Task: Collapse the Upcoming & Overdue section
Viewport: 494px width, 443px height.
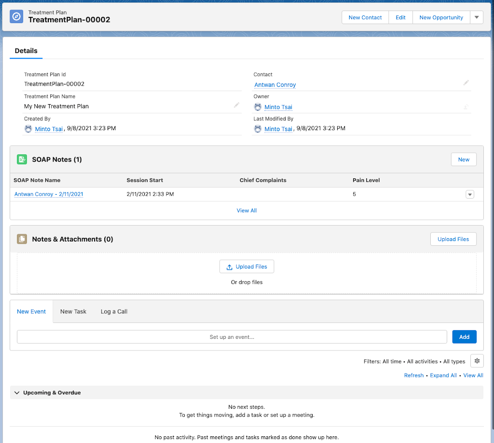Action: point(17,393)
